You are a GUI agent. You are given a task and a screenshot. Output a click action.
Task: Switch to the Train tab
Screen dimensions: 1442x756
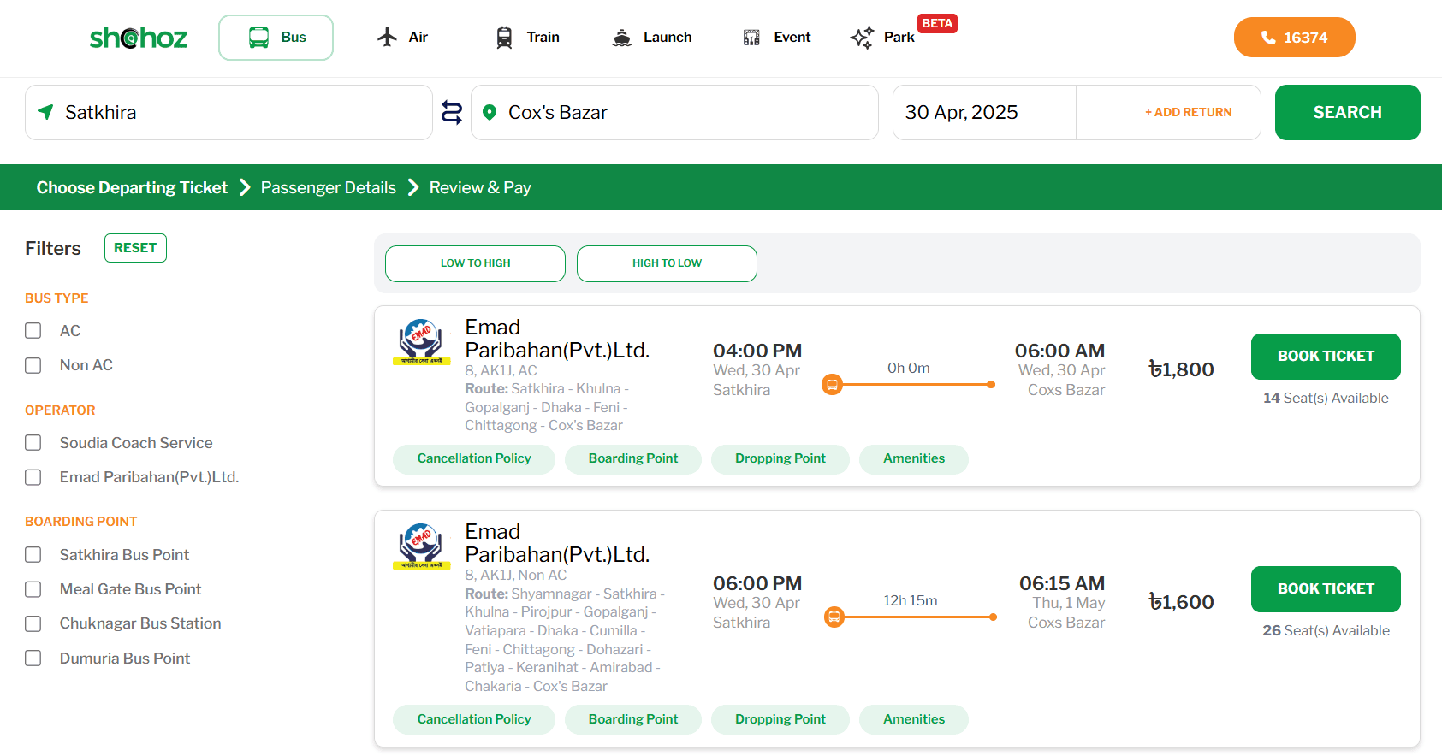coord(527,38)
